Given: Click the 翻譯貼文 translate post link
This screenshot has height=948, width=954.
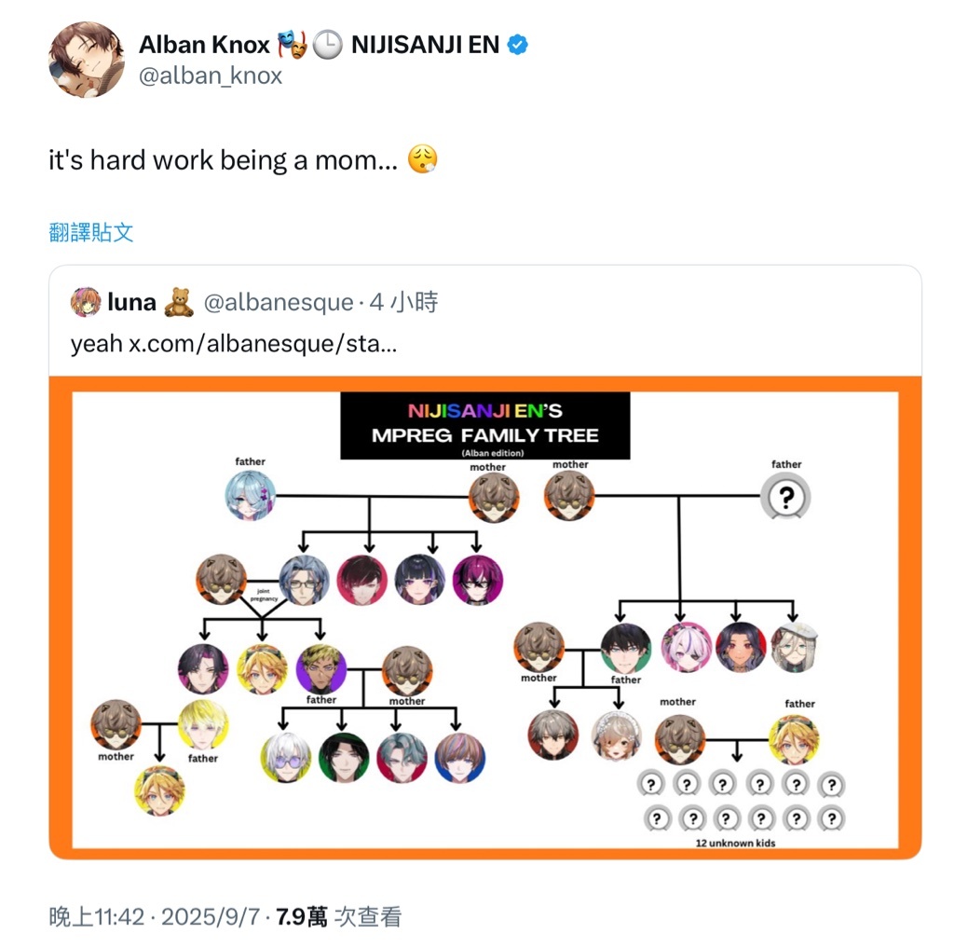Looking at the screenshot, I should 91,232.
